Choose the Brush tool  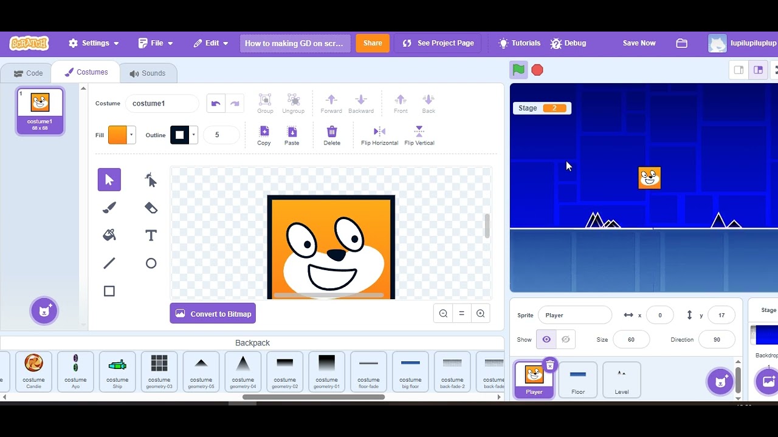click(109, 208)
